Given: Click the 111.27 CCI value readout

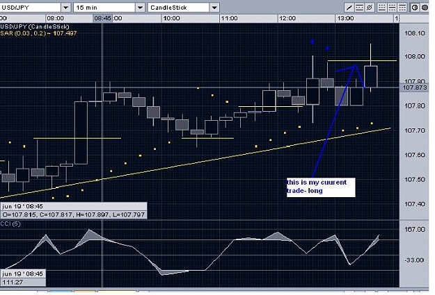Looking at the screenshot, I should (23, 283).
